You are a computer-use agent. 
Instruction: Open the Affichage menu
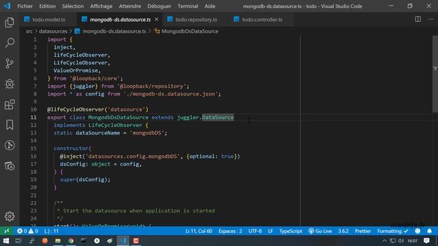tap(101, 6)
